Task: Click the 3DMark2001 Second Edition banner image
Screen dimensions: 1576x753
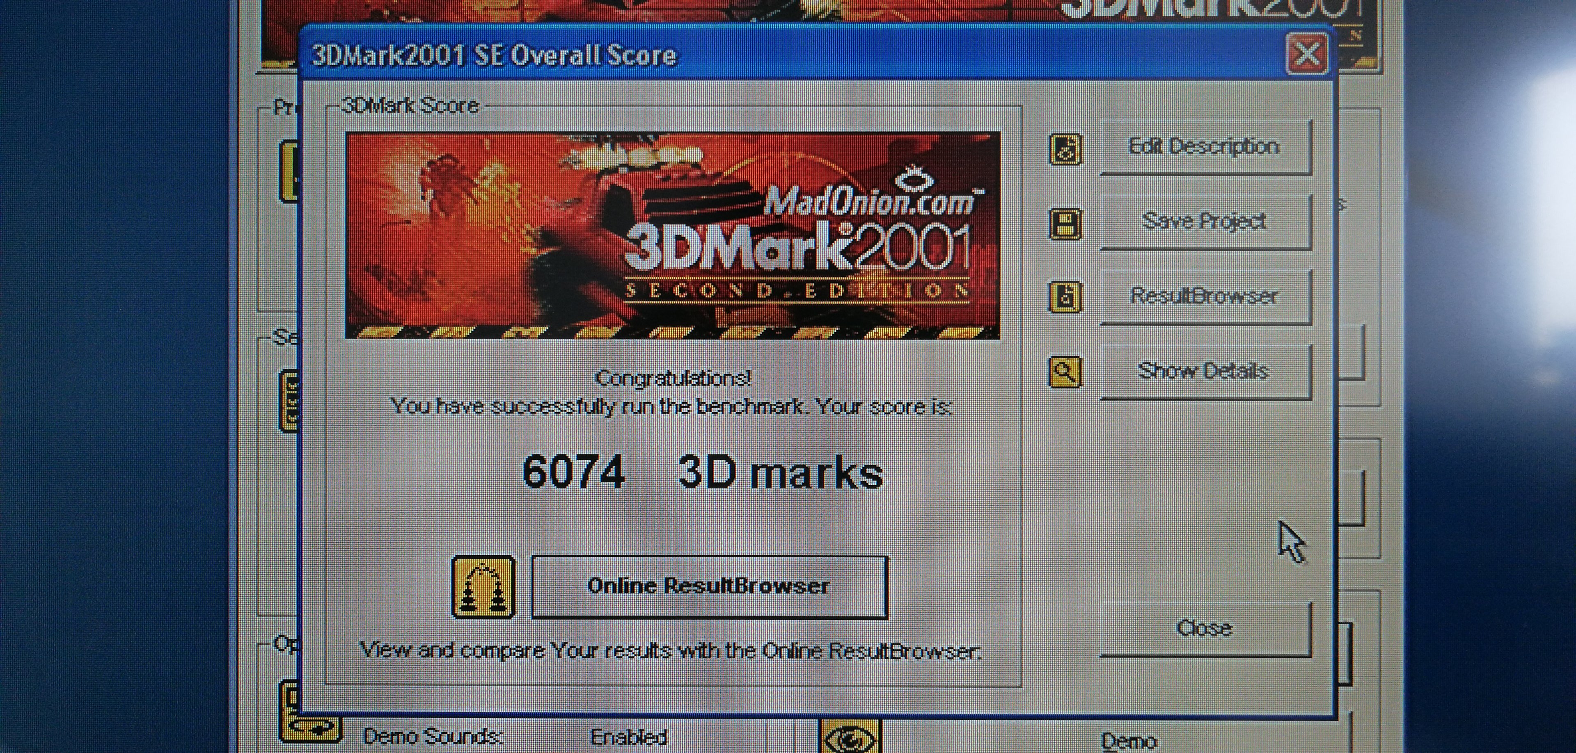Action: [x=672, y=235]
